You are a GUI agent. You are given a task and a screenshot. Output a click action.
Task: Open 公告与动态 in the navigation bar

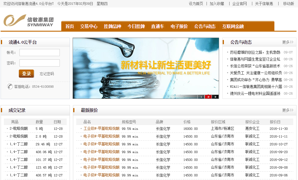(205, 26)
